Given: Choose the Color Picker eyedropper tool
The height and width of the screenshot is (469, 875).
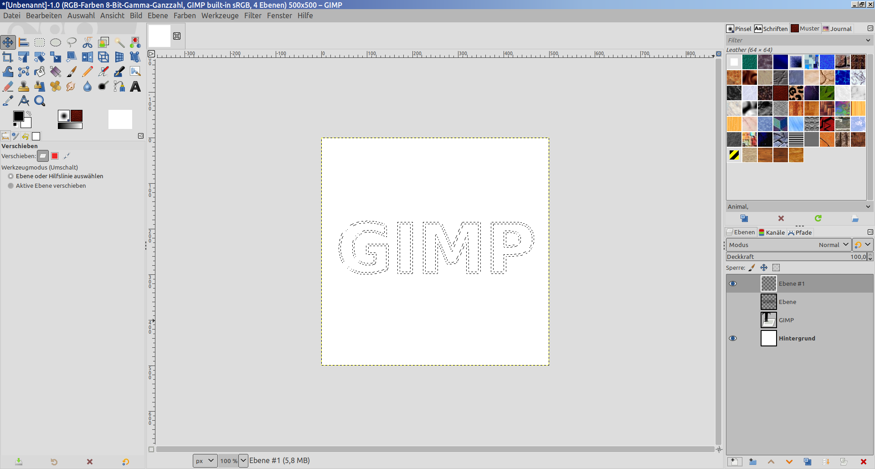Looking at the screenshot, I should pos(8,101).
